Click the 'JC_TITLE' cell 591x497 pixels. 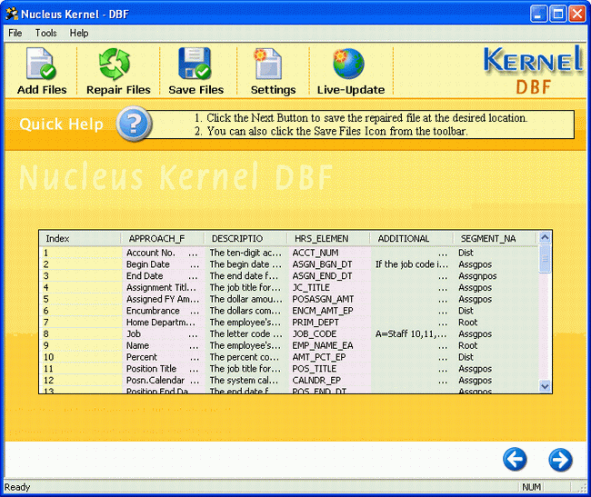329,288
